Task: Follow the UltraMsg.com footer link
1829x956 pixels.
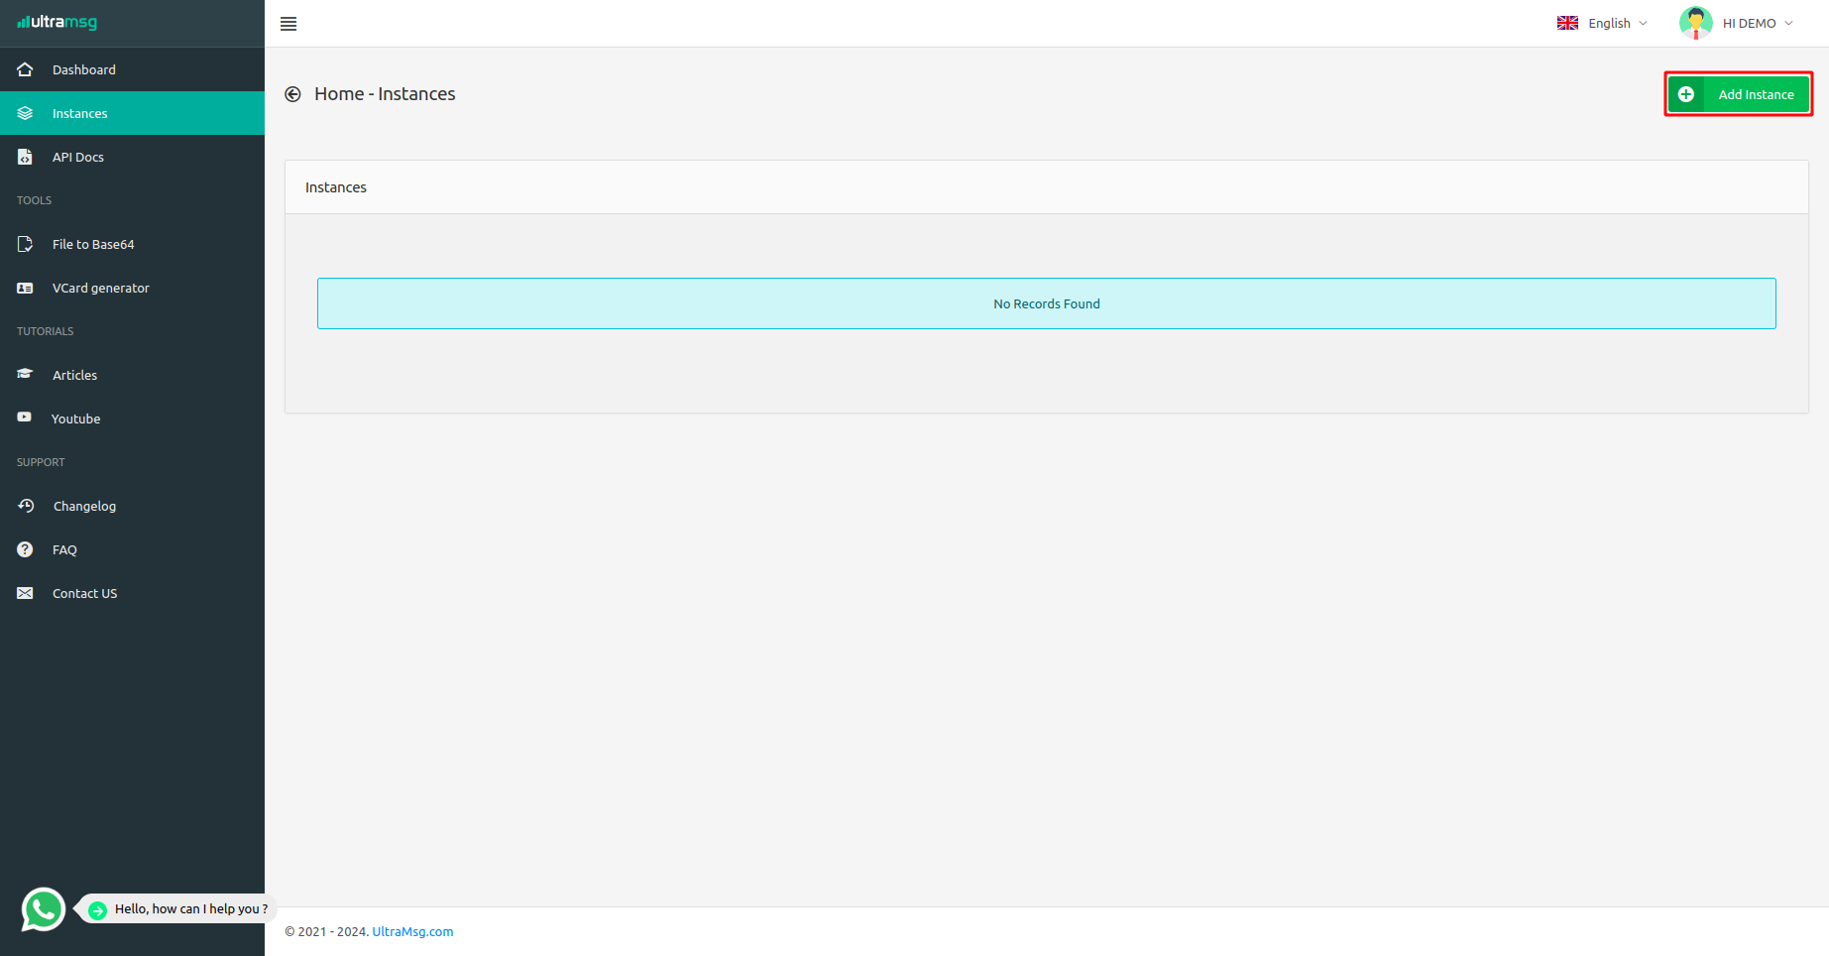Action: click(412, 931)
